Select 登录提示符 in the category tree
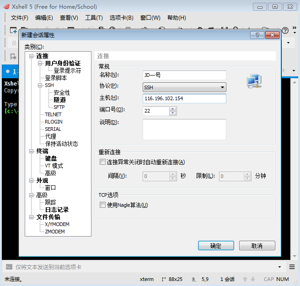The image size is (300, 286). (x=67, y=70)
